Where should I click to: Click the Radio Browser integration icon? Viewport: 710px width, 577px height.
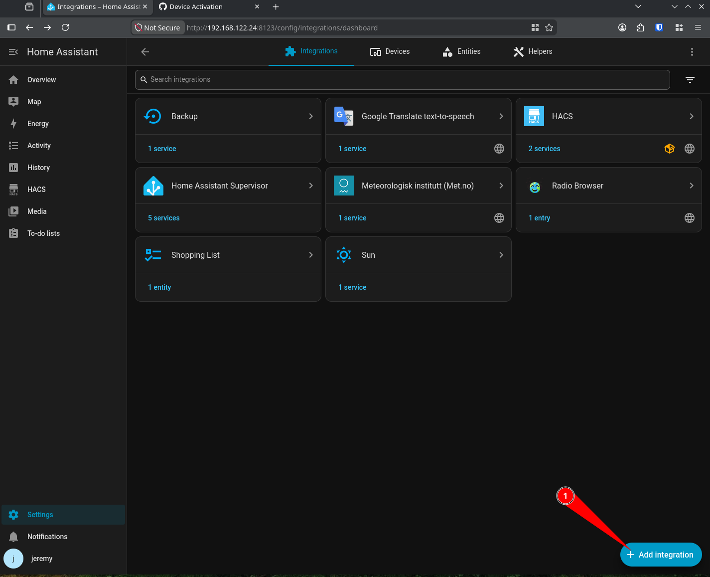pyautogui.click(x=535, y=187)
